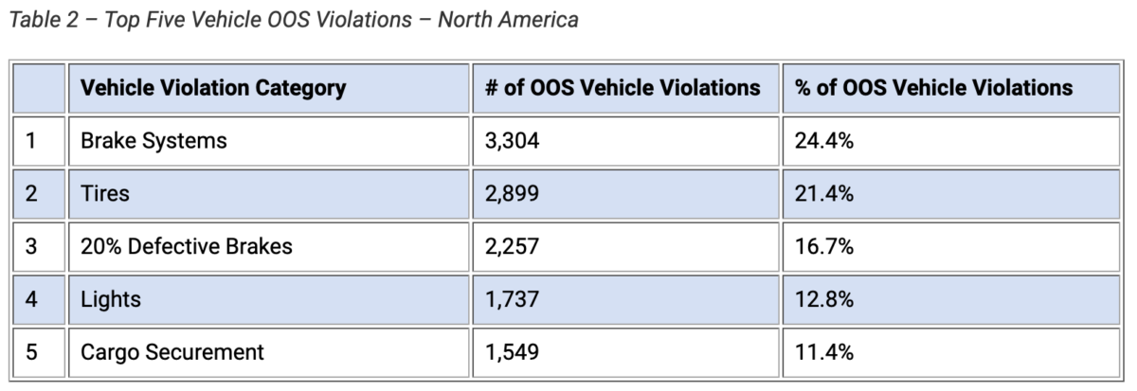Click the 1,737 violations count cell
The image size is (1137, 391).
coord(512,300)
